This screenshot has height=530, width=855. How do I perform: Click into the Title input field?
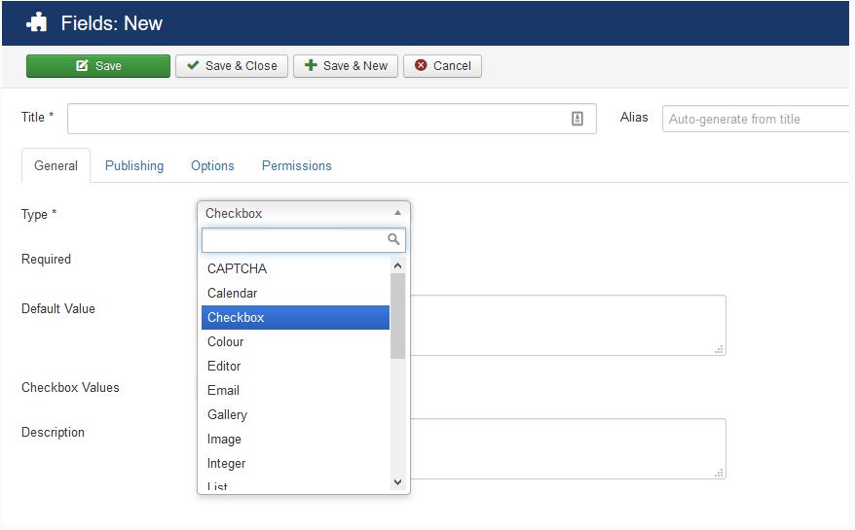[331, 119]
